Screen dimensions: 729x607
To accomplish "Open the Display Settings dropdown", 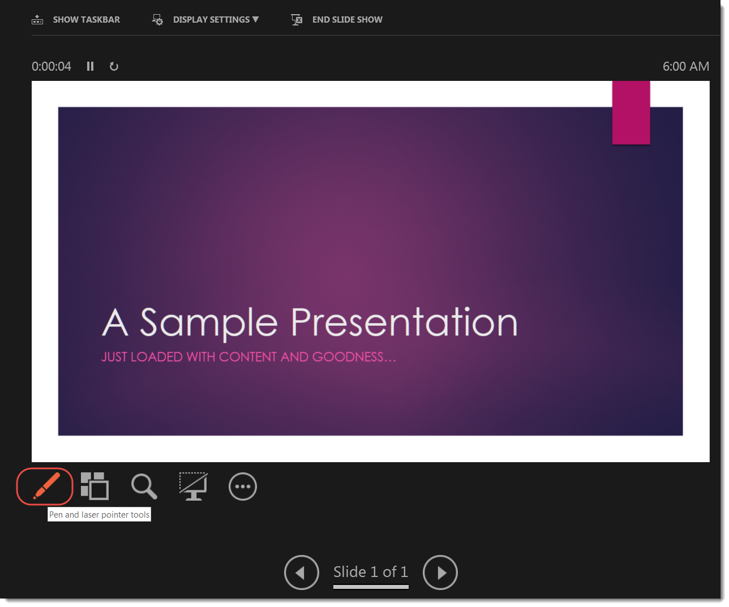I will (205, 19).
